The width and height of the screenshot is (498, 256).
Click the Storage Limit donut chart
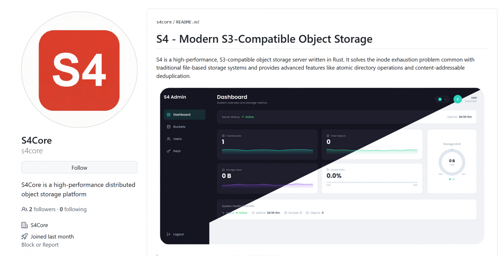click(452, 162)
